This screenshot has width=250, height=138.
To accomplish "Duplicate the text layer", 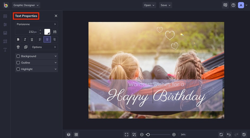I will point(26,47).
